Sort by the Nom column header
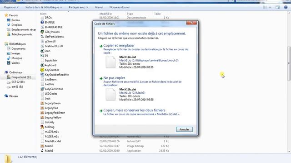This screenshot has width=291, height=163. tap(43, 14)
